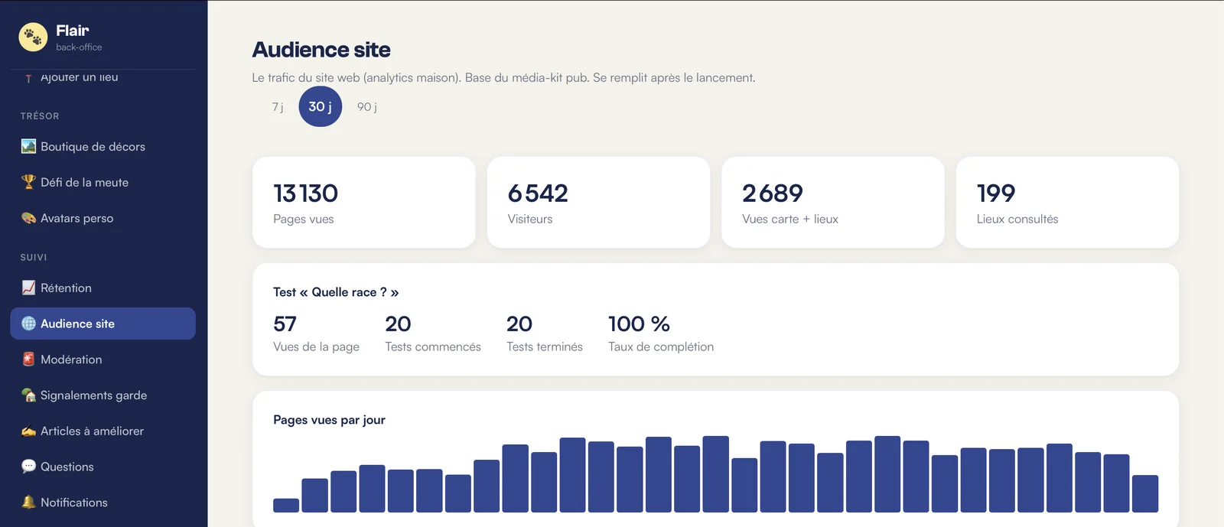Click the TRÉSOR section header
1224x527 pixels.
click(x=40, y=116)
